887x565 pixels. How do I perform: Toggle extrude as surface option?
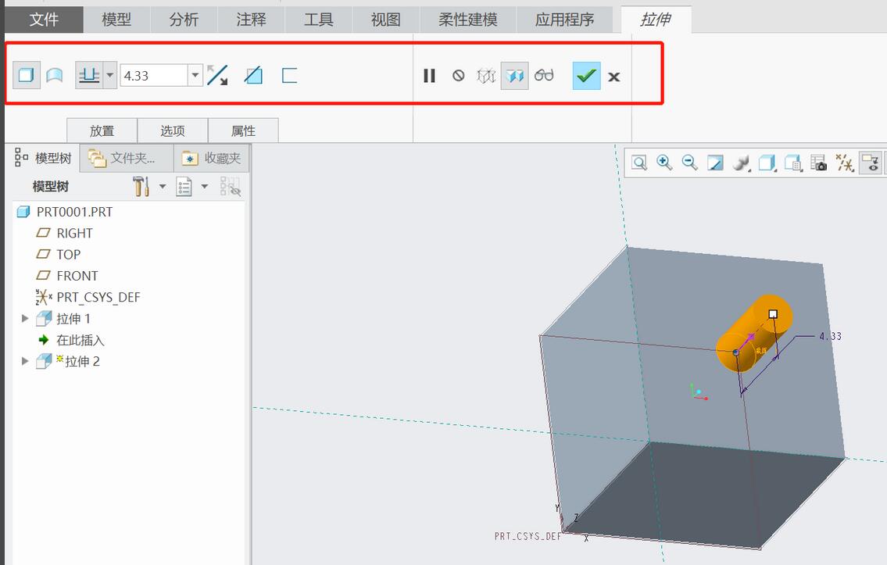[54, 76]
